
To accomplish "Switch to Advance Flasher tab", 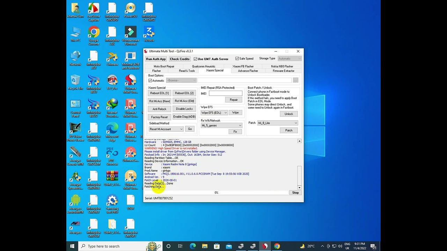I will [248, 71].
